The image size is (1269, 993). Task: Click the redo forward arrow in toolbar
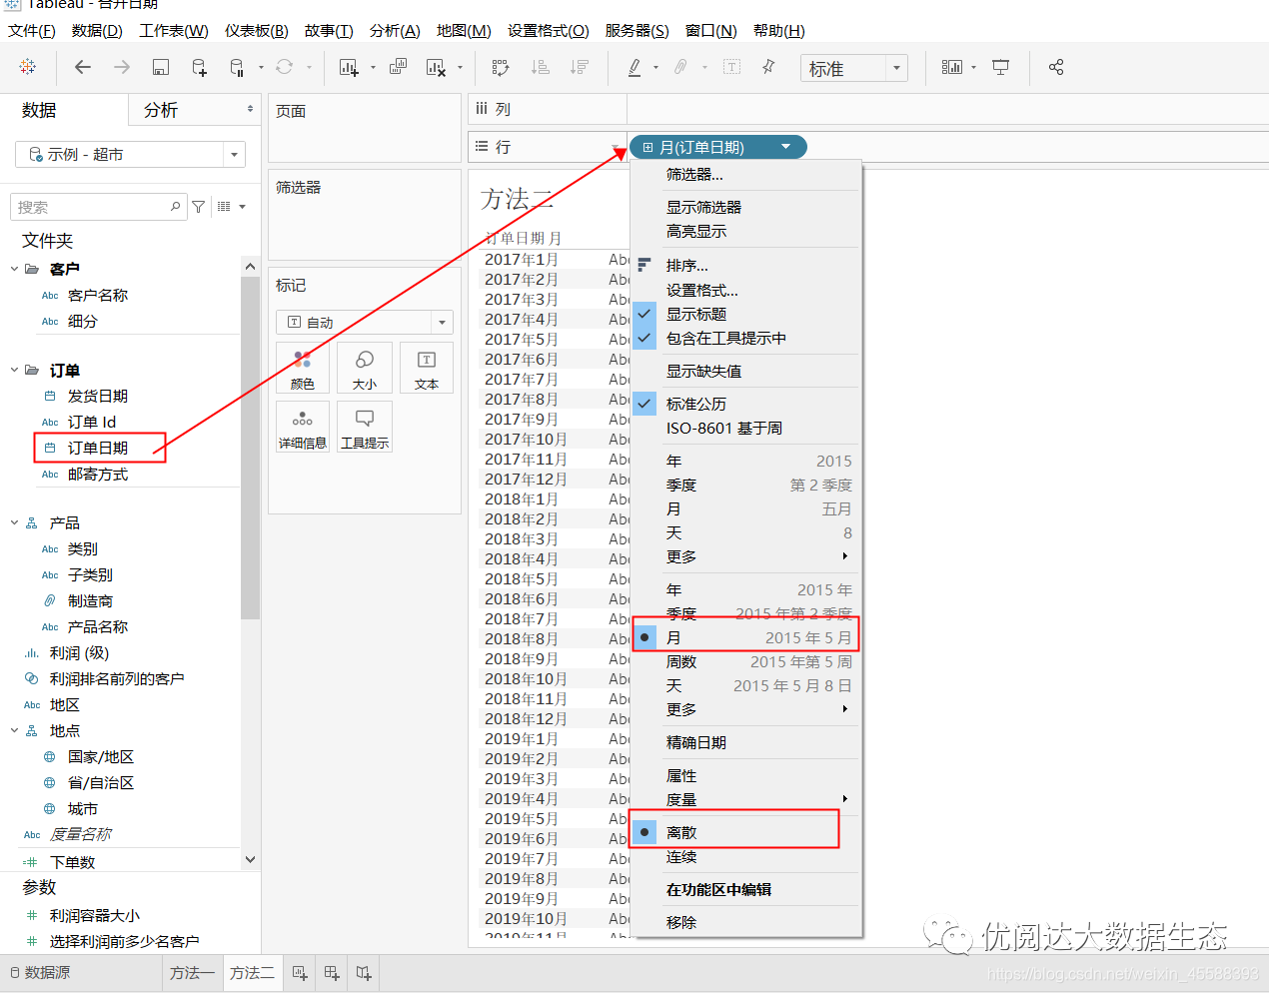pos(122,67)
